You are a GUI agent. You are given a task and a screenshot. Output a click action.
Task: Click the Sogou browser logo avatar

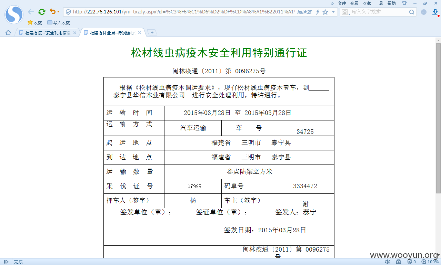(14, 14)
